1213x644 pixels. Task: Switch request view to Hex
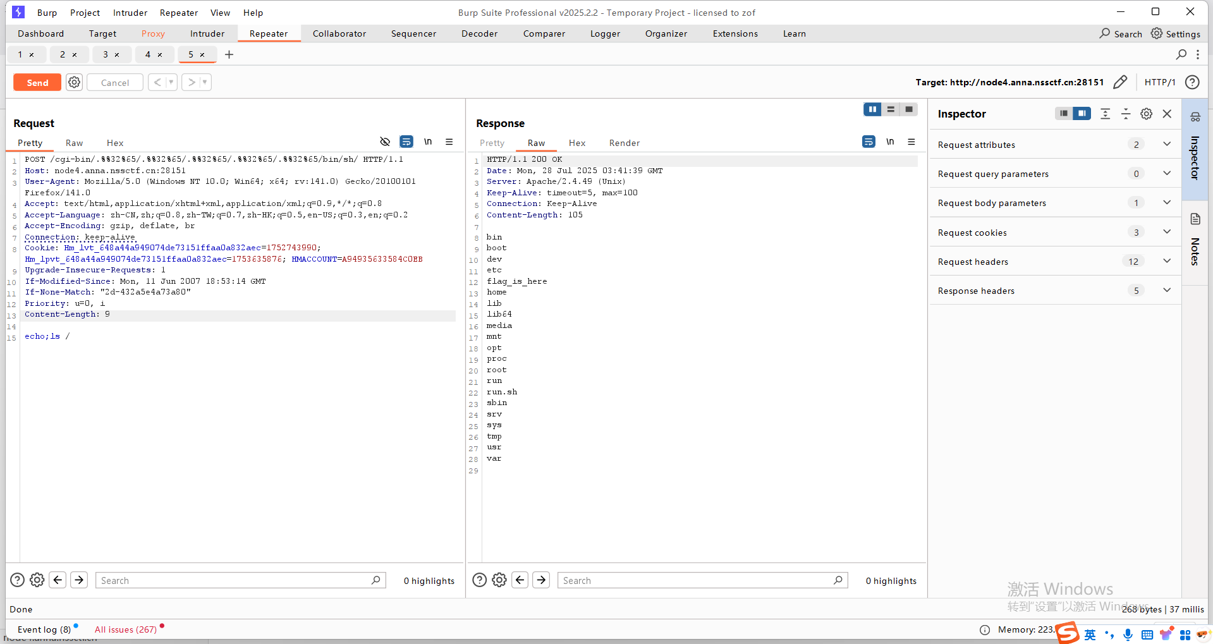click(x=115, y=143)
